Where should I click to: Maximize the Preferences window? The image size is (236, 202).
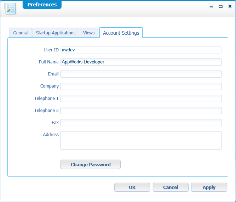pyautogui.click(x=220, y=6)
